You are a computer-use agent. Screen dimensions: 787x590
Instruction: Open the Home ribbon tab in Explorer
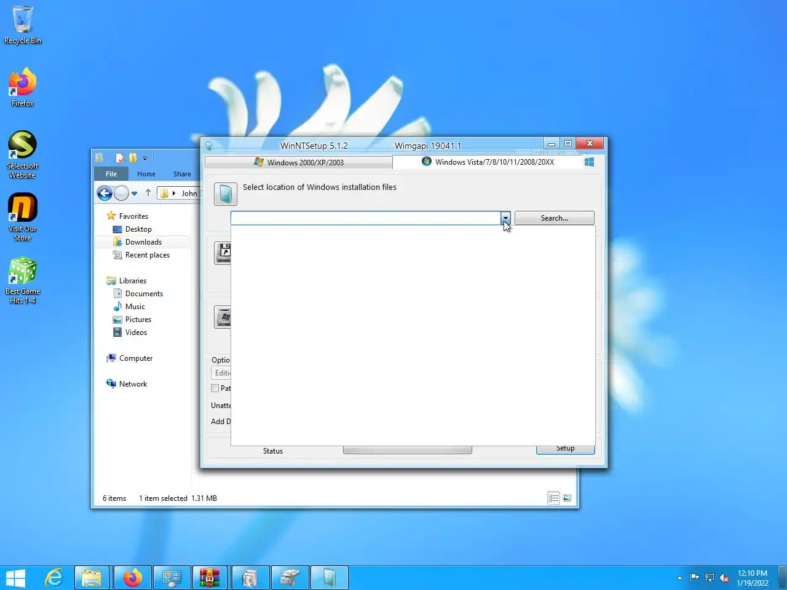(146, 174)
